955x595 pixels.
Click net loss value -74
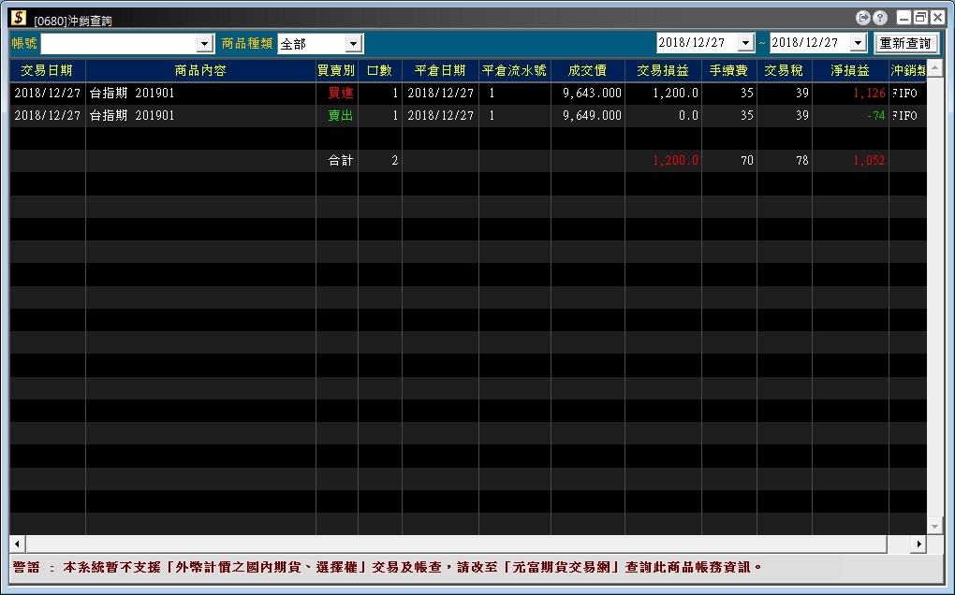[875, 116]
